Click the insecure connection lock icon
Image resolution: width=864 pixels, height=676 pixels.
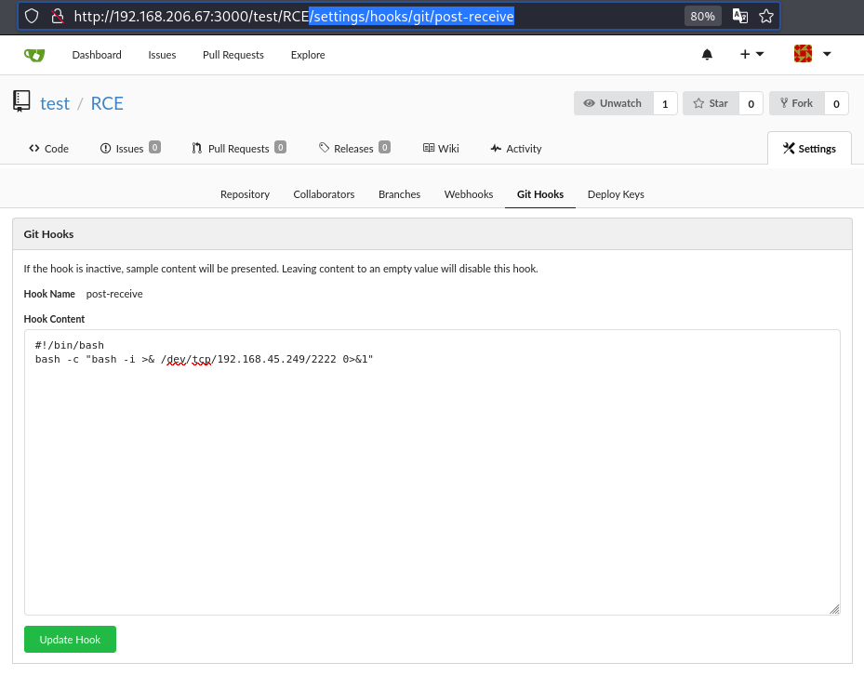click(x=58, y=16)
